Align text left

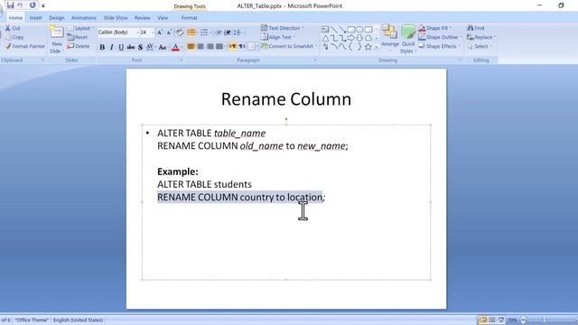click(191, 46)
